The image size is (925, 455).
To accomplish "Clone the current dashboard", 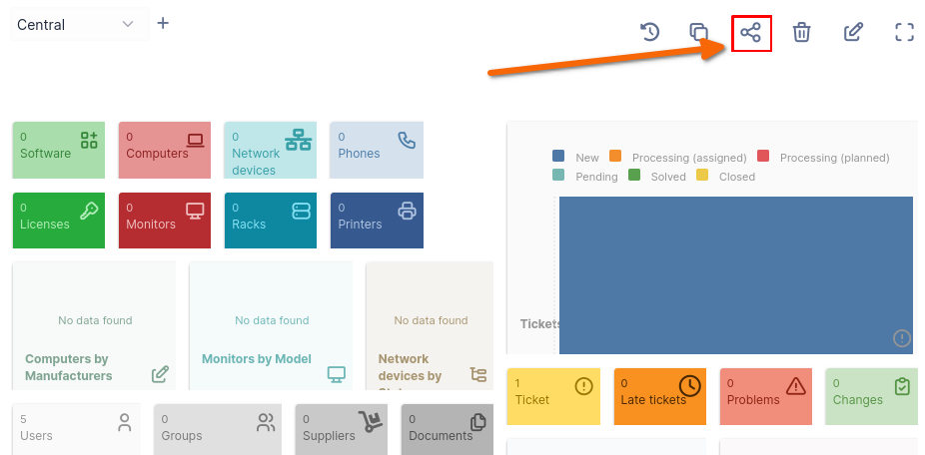I will (699, 32).
